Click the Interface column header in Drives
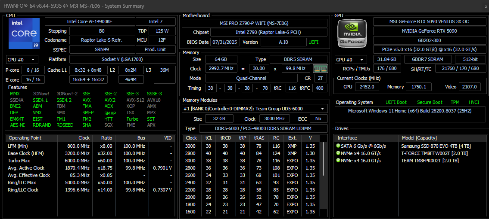489x219 pixels. click(367, 138)
